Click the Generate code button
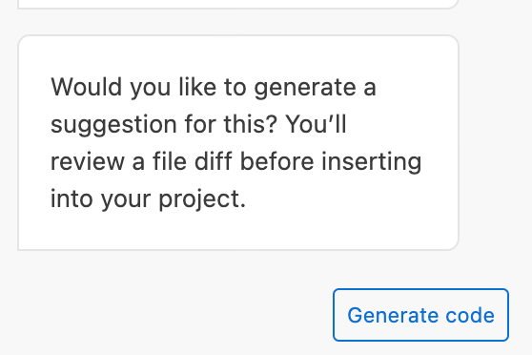 420,315
